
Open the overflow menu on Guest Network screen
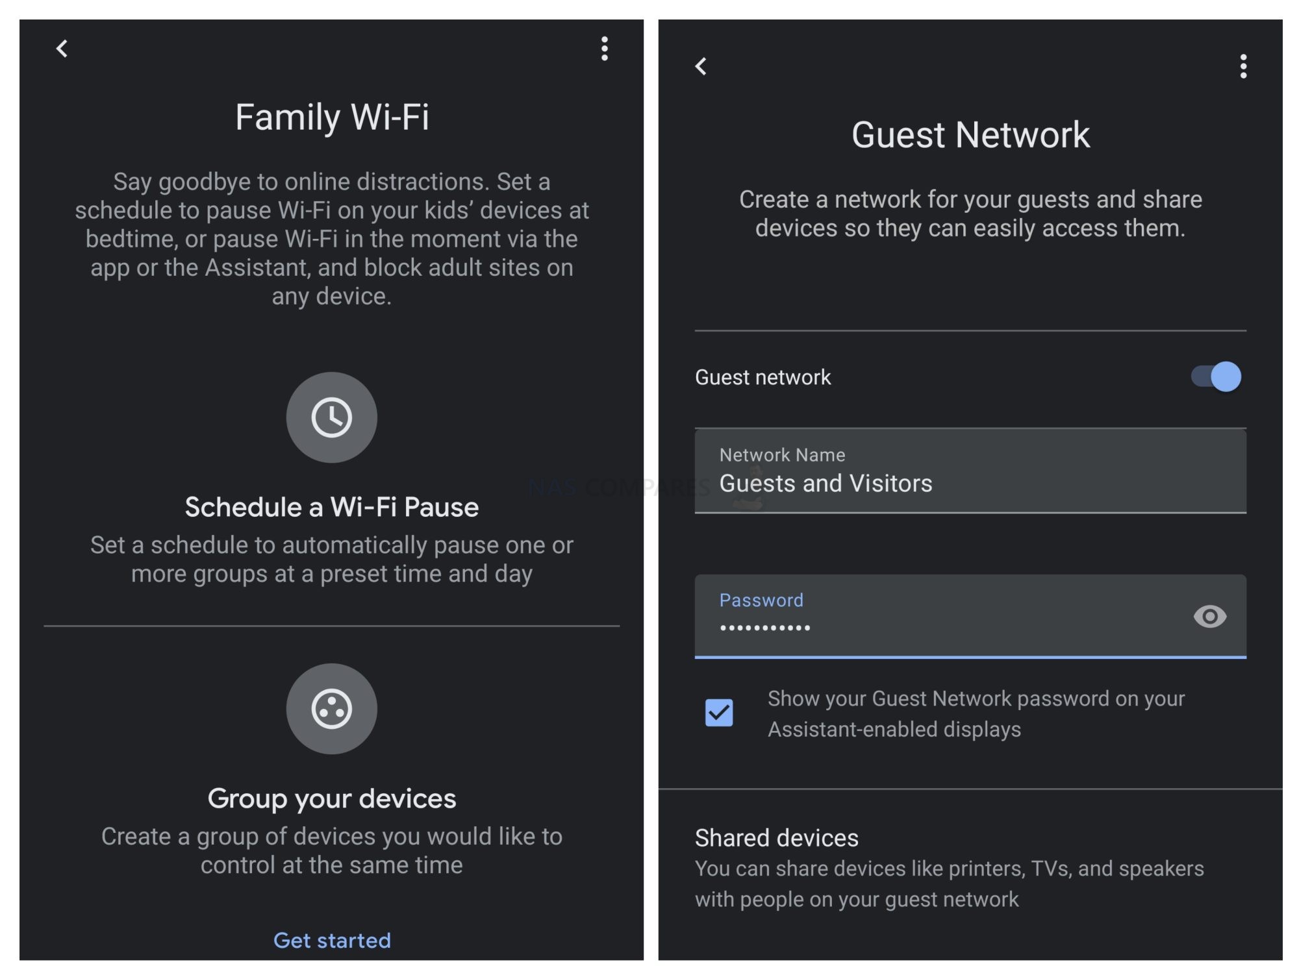(x=1244, y=68)
